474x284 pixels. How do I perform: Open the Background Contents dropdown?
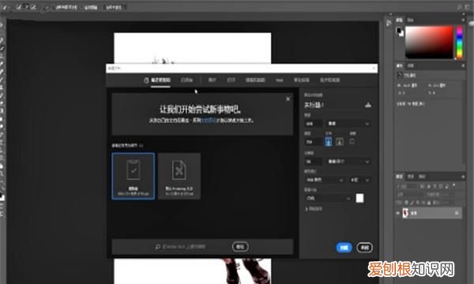tap(328, 198)
